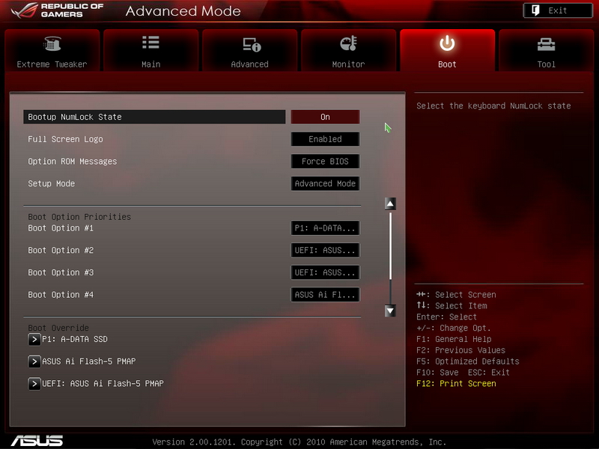This screenshot has width=599, height=449.
Task: Click the Advanced Mode title text
Action: [183, 11]
